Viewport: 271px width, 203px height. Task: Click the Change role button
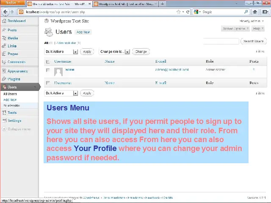[141, 52]
